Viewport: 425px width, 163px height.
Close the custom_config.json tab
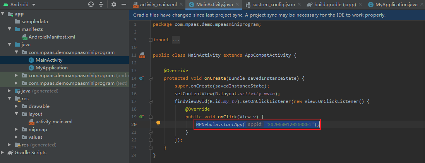point(299,5)
